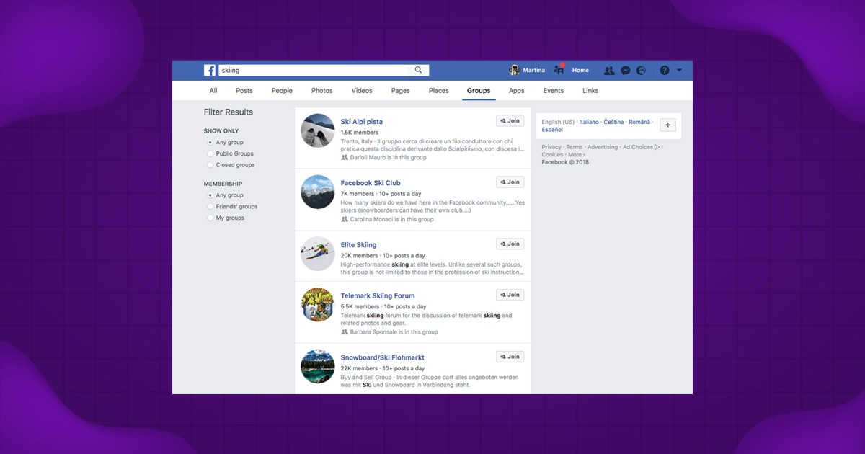865x454 pixels.
Task: Switch to the Videos tab
Action: (362, 91)
